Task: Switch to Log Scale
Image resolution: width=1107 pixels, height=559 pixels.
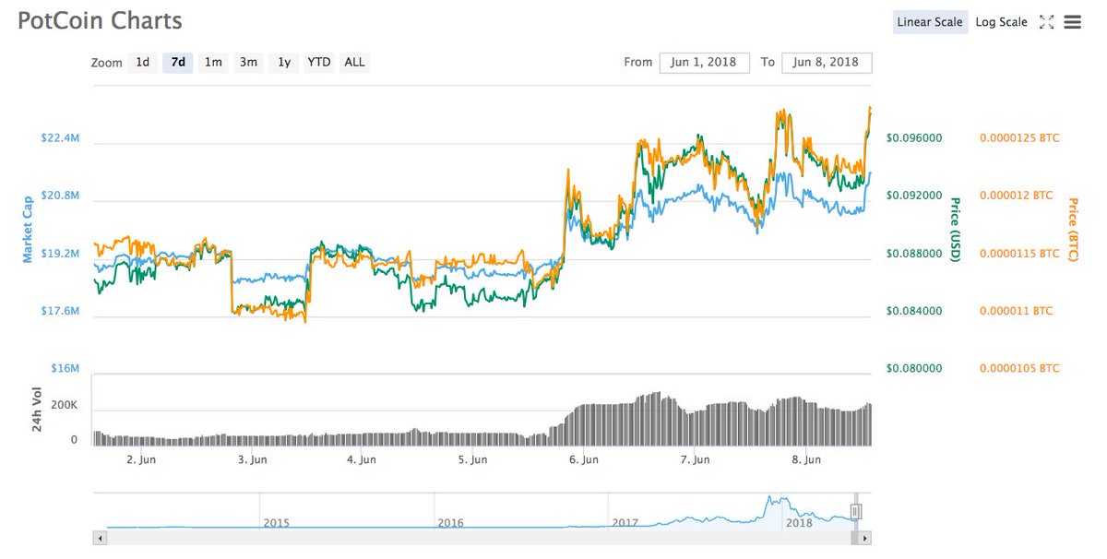Action: (1001, 22)
